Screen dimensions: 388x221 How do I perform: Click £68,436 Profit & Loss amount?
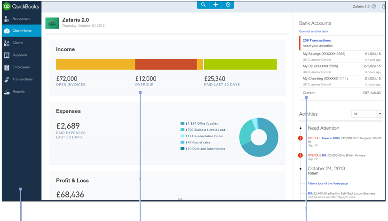point(70,195)
